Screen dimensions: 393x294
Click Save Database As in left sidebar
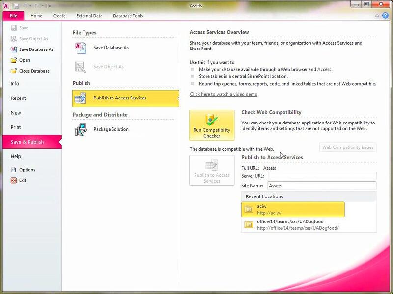pos(36,49)
